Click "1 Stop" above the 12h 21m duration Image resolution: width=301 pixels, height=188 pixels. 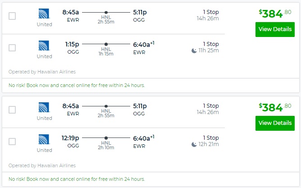tap(210, 138)
